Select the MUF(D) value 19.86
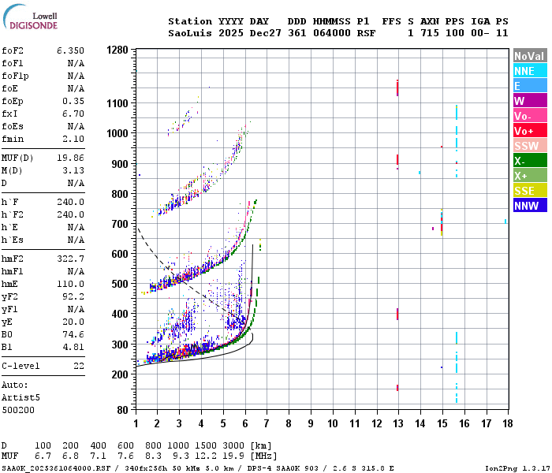 (x=70, y=158)
